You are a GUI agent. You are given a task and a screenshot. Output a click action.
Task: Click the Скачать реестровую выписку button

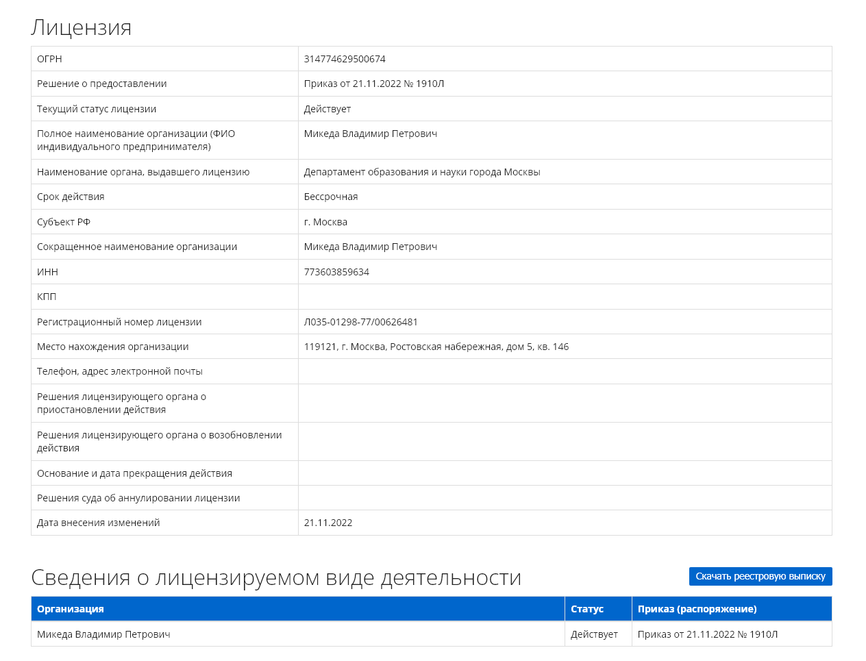click(760, 577)
